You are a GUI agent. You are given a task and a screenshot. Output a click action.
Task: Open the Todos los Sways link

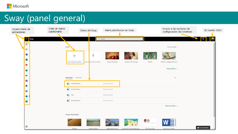171,106
